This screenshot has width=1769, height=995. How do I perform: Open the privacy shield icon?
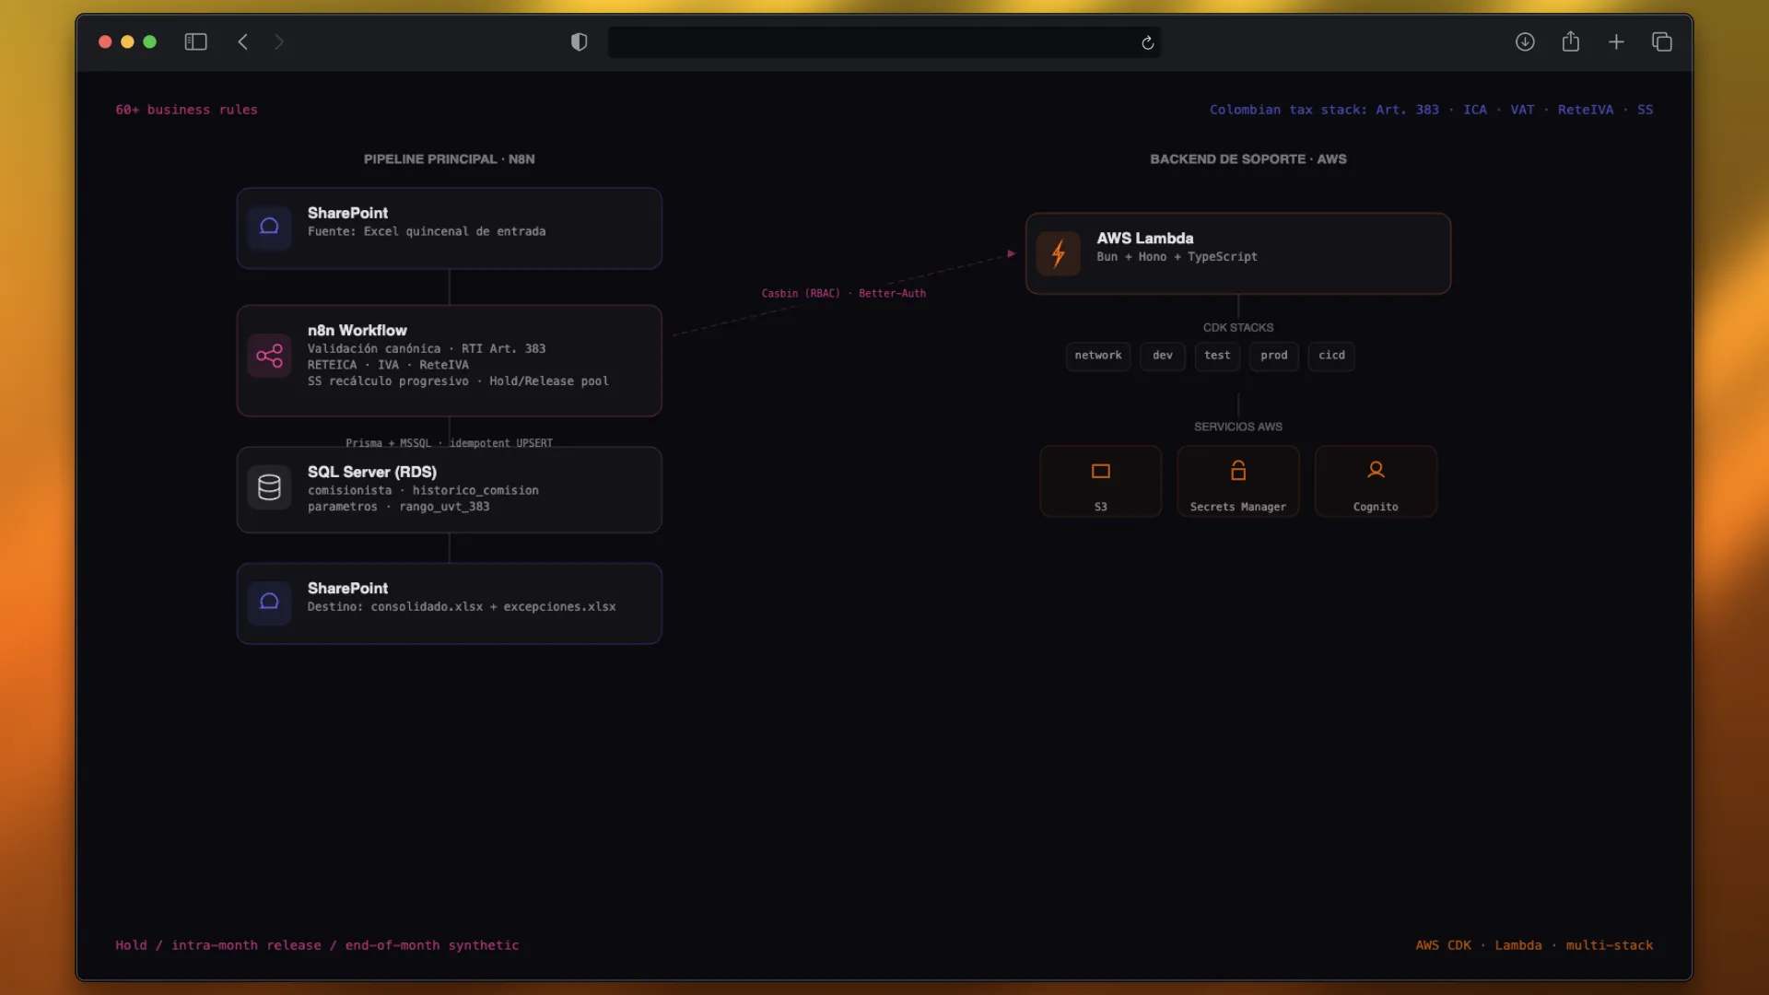pos(579,42)
